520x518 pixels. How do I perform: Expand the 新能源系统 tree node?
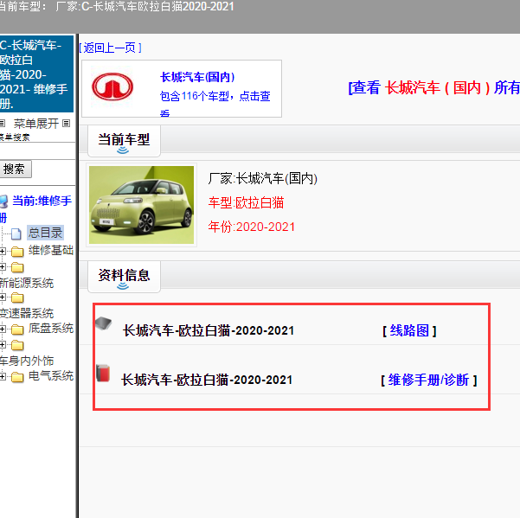point(3,267)
